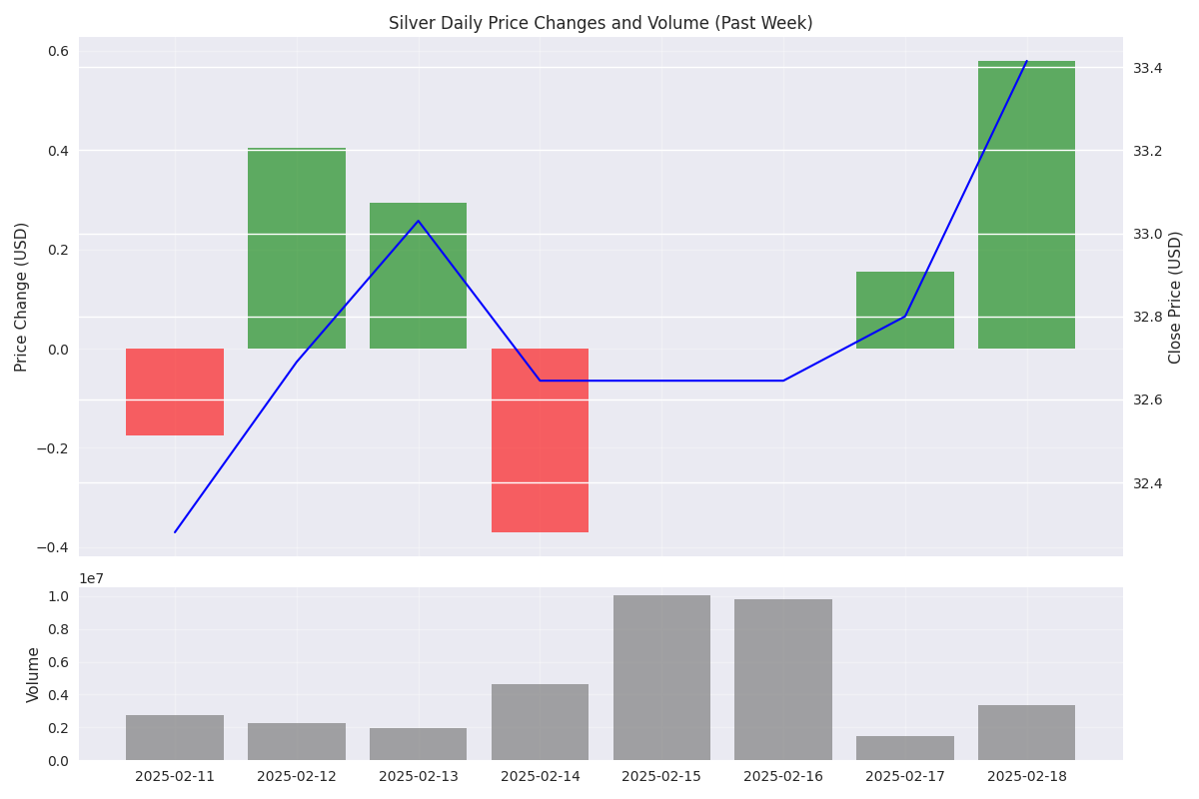This screenshot has height=799, width=1199.
Task: Click the "Volume" axis label
Action: point(33,674)
